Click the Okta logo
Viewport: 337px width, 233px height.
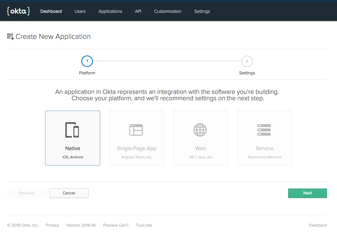18,11
